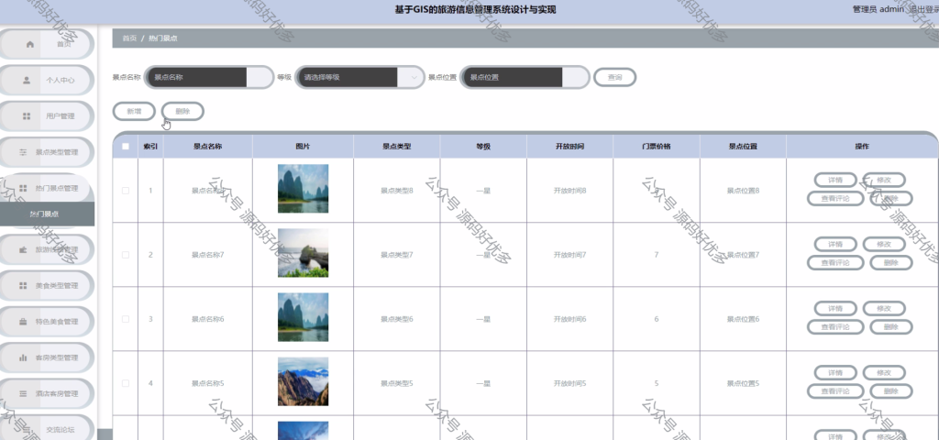Click the person icon for 个人中心
This screenshot has width=939, height=440.
click(x=27, y=81)
